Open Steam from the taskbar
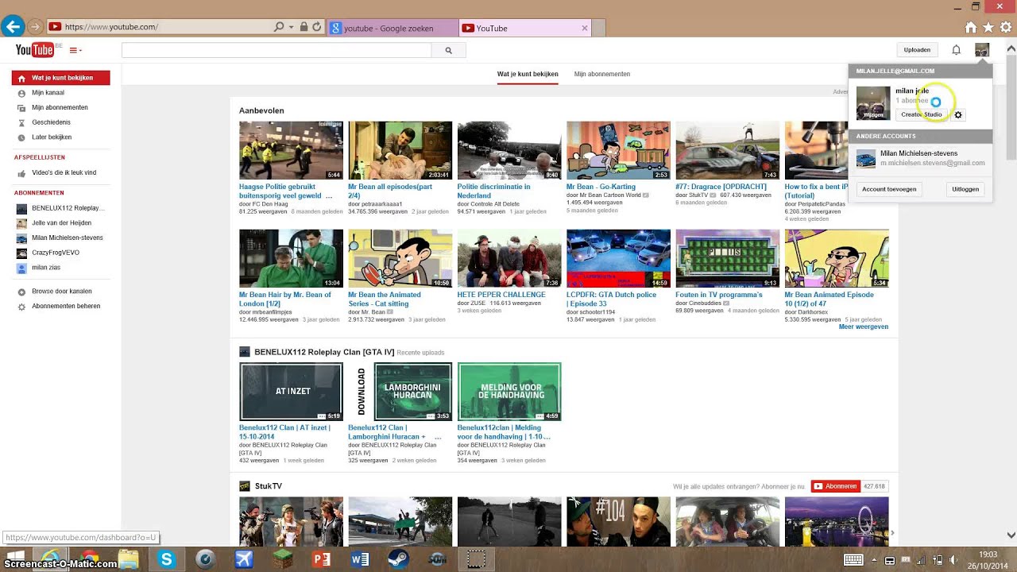The width and height of the screenshot is (1017, 572). click(399, 559)
